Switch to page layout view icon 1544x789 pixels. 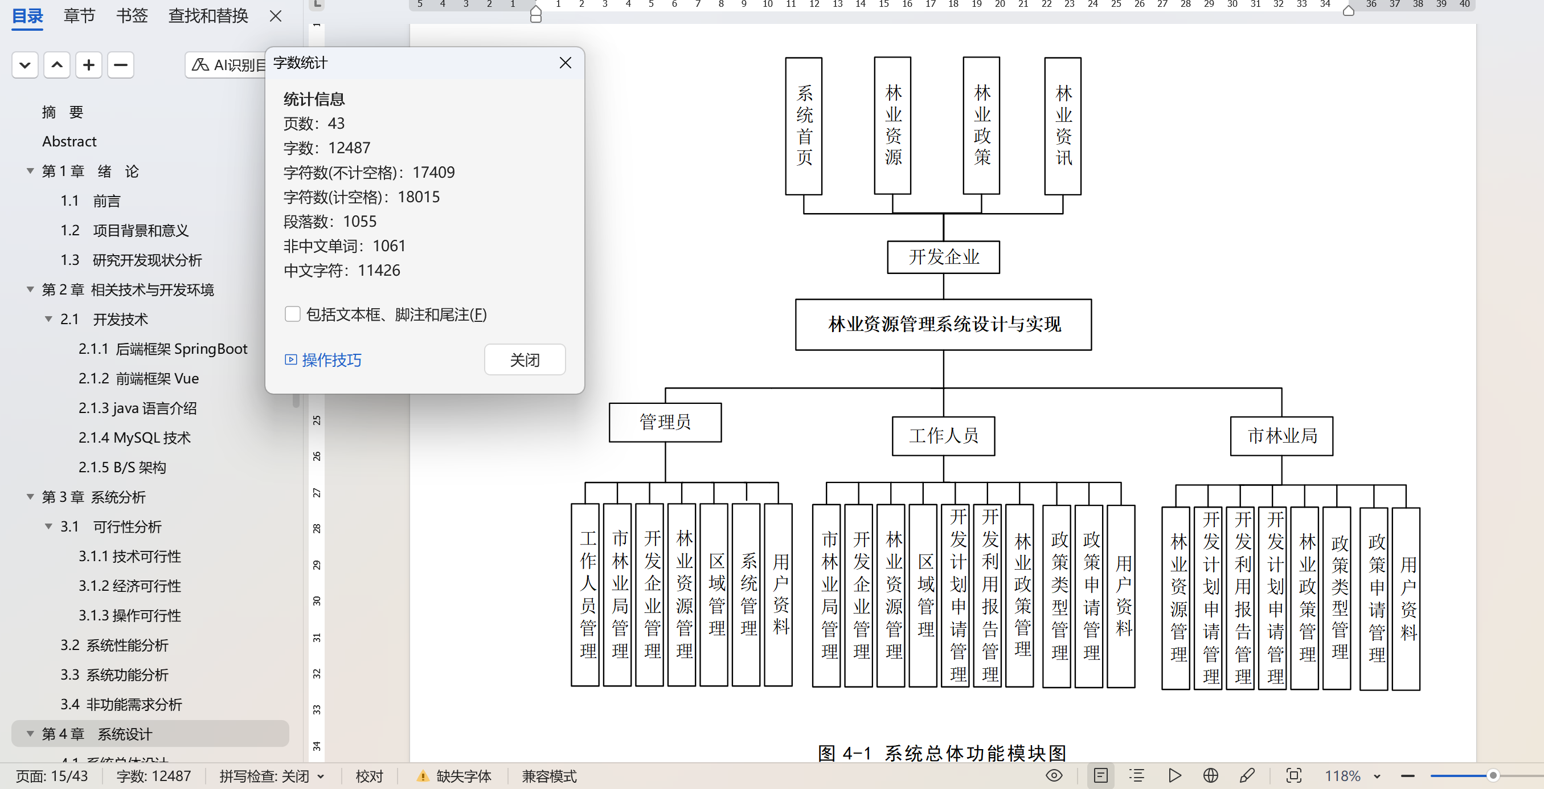point(1100,776)
